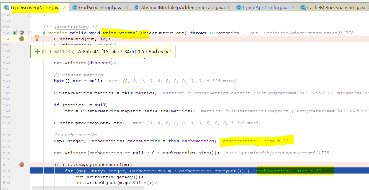369x190 pixels.
Task: Click the lightbulb intention icon on line 556
Action: 37,38
